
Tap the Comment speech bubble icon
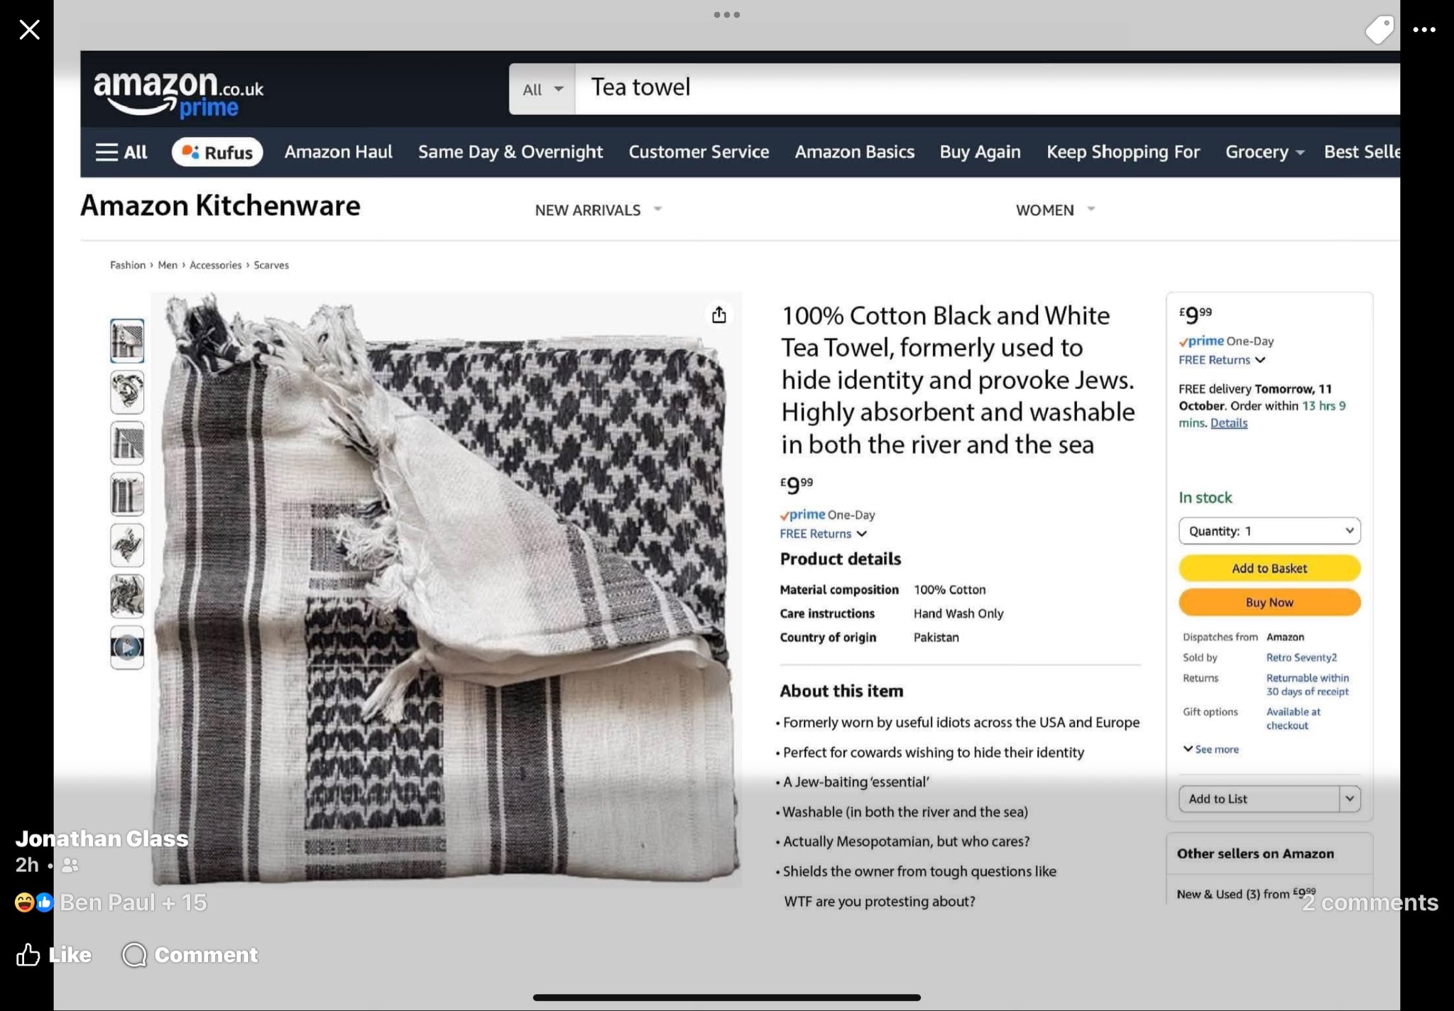point(134,954)
